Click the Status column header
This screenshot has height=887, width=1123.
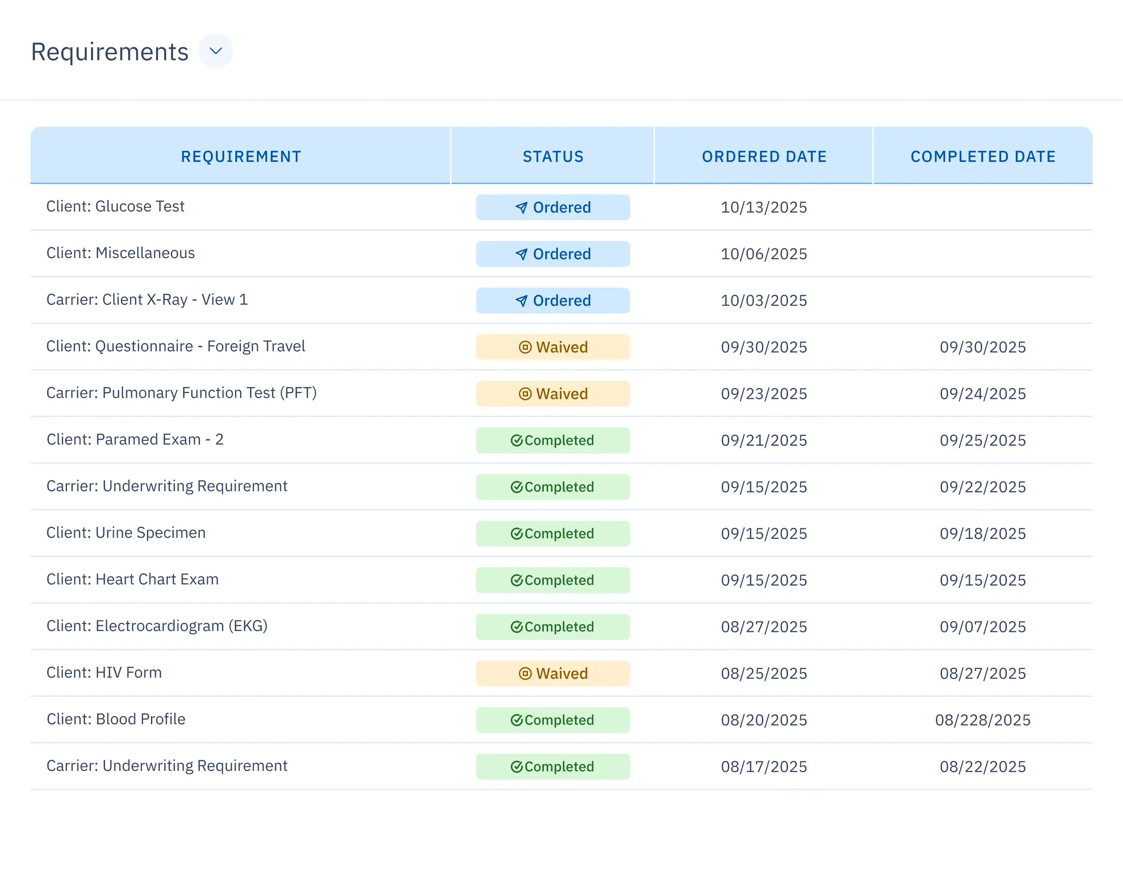553,156
